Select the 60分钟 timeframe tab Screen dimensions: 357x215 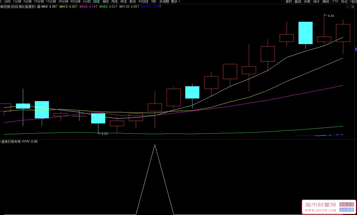(x=76, y=2)
